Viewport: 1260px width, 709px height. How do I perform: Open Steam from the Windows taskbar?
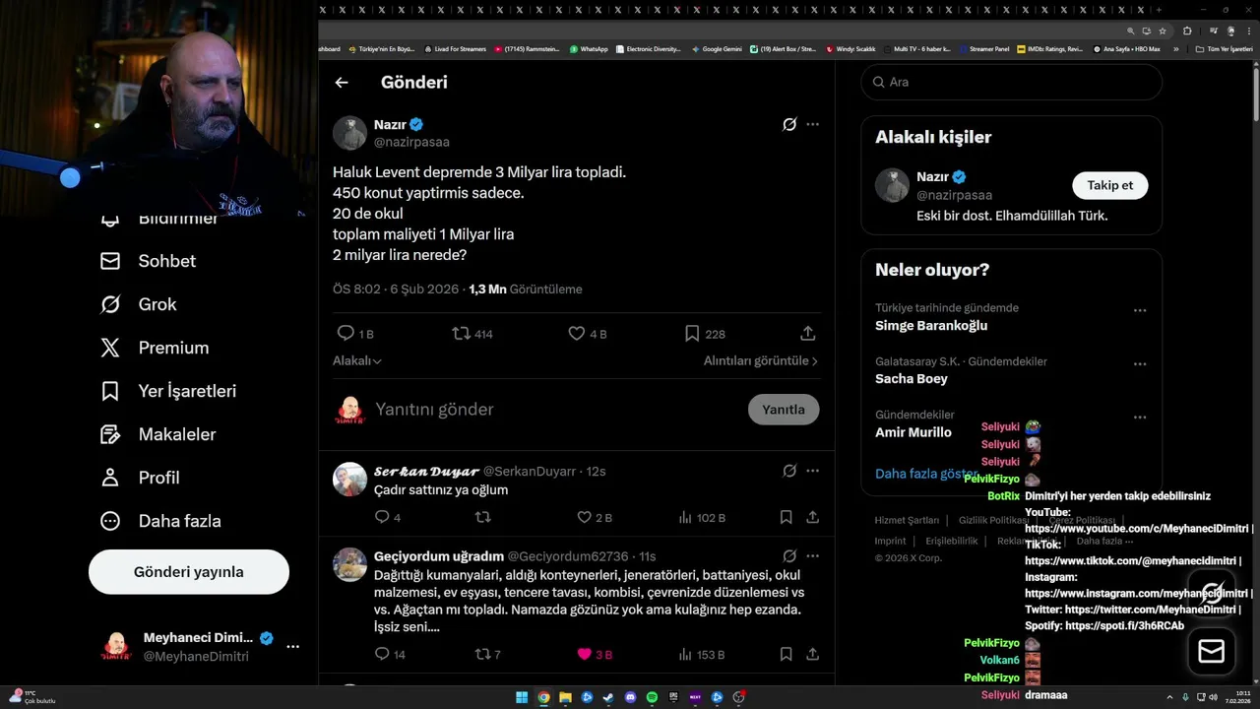coord(608,698)
